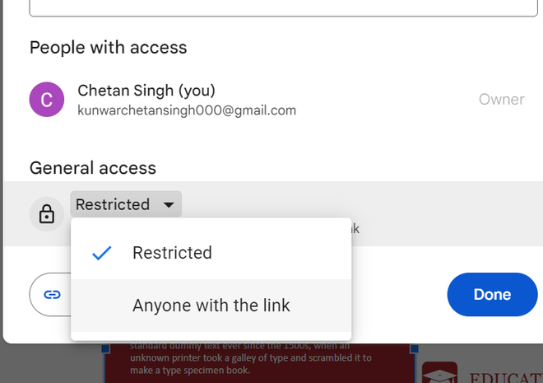Click the purple C profile avatar
This screenshot has height=383, width=543.
click(x=47, y=100)
